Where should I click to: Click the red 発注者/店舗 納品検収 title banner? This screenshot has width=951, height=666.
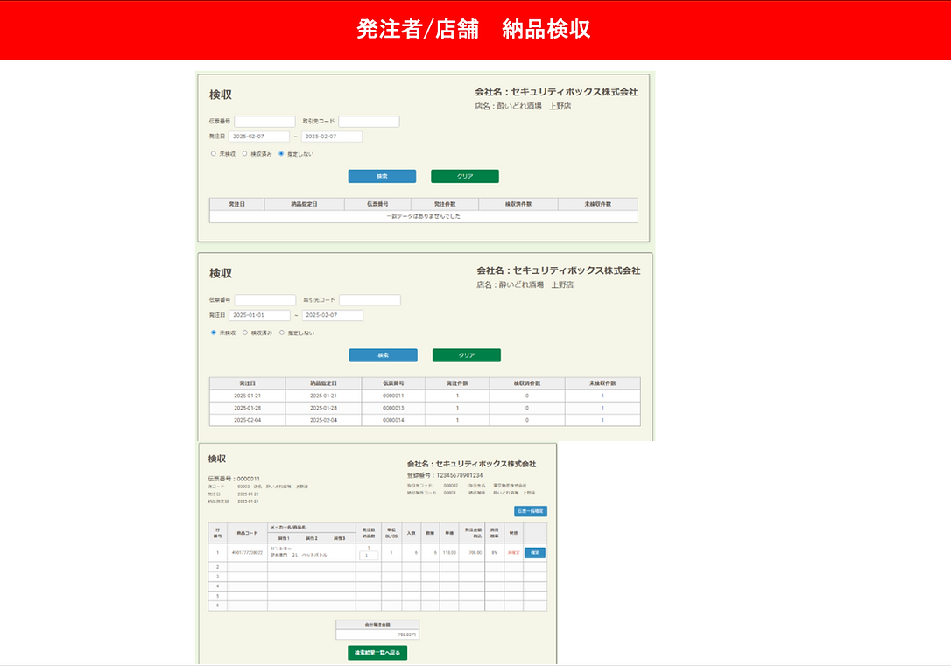(x=475, y=30)
